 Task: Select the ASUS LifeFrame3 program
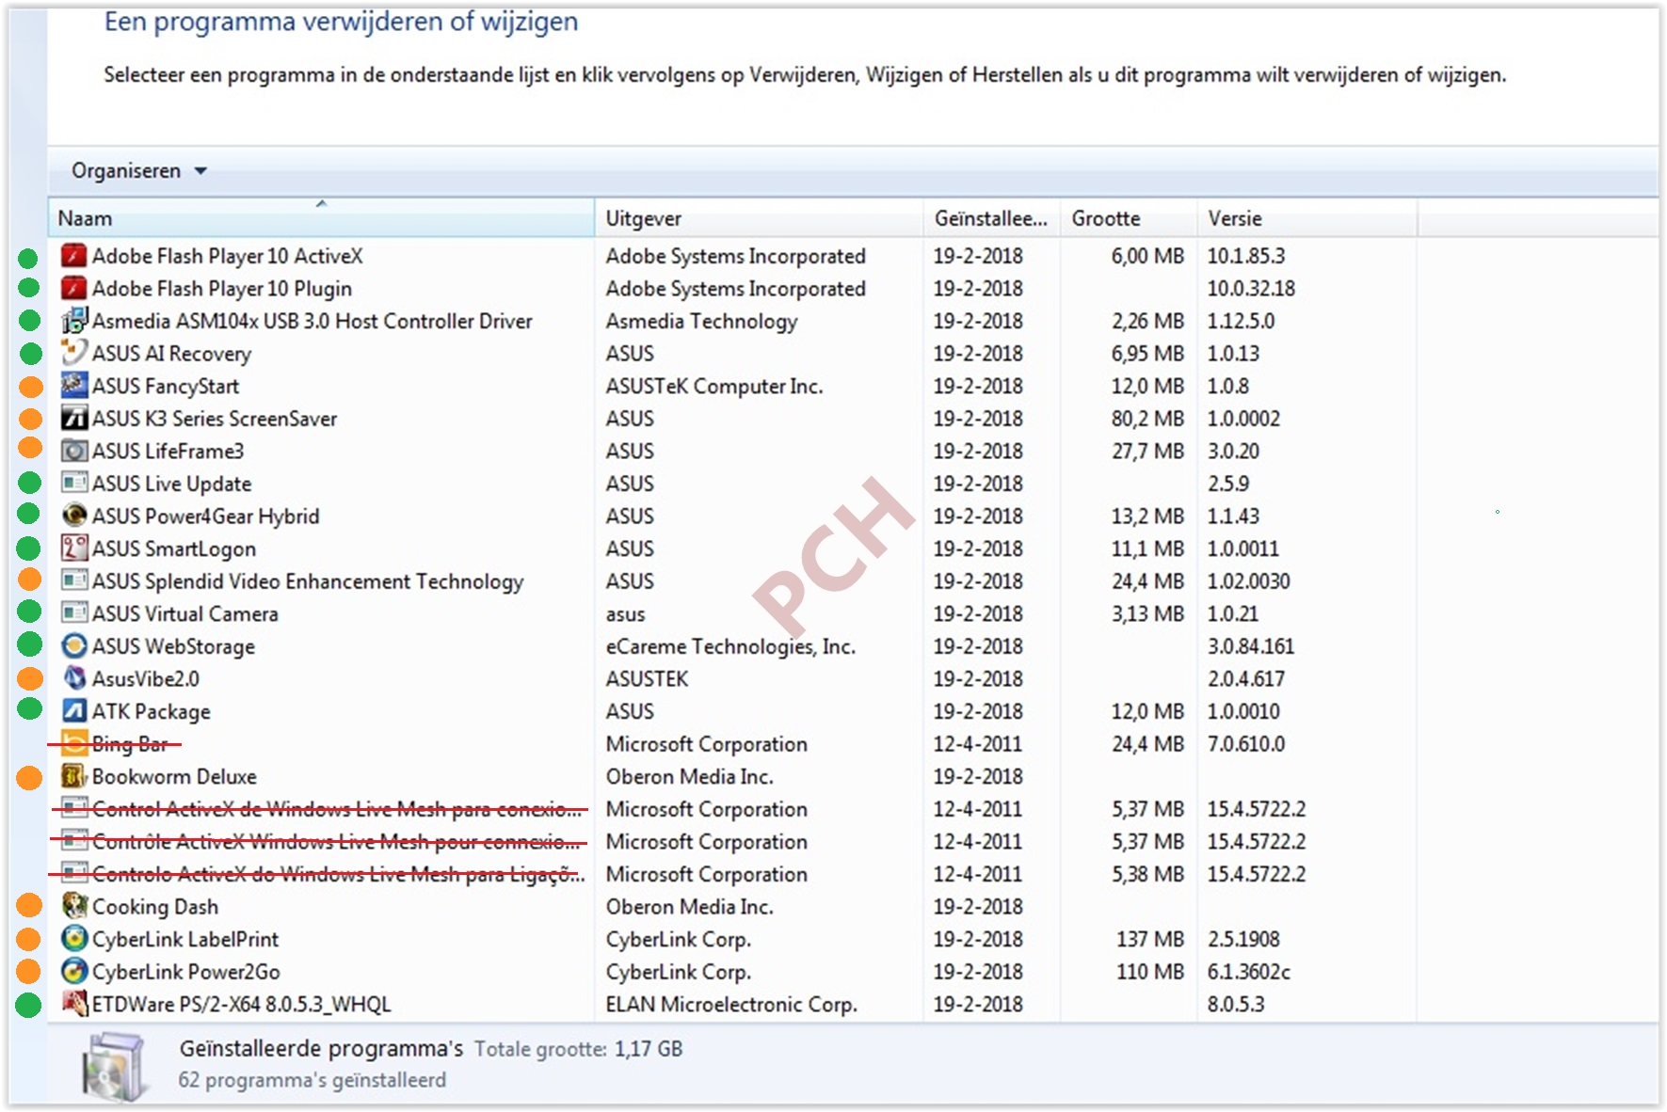(x=168, y=451)
